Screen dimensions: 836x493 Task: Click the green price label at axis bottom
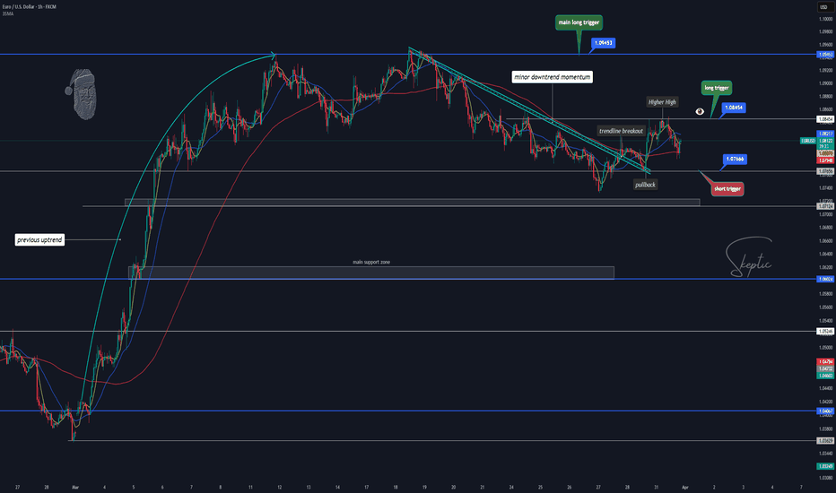point(825,466)
